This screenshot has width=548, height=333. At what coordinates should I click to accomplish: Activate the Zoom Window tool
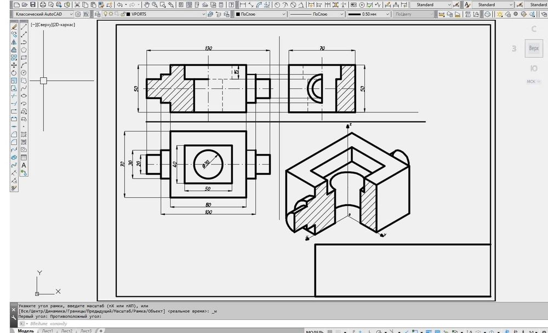tap(163, 5)
